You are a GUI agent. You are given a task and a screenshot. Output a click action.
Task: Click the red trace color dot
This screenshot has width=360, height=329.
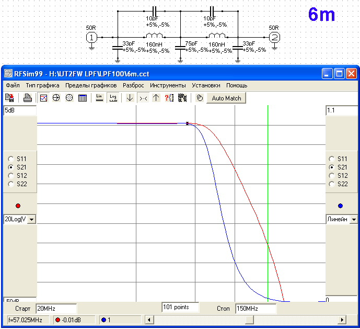tap(18, 206)
